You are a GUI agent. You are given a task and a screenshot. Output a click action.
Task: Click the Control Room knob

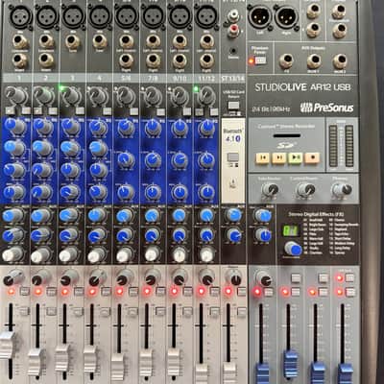point(306,190)
